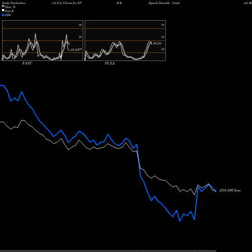Click the '258.50Close' price label
The image size is (252, 252).
pyautogui.click(x=230, y=191)
